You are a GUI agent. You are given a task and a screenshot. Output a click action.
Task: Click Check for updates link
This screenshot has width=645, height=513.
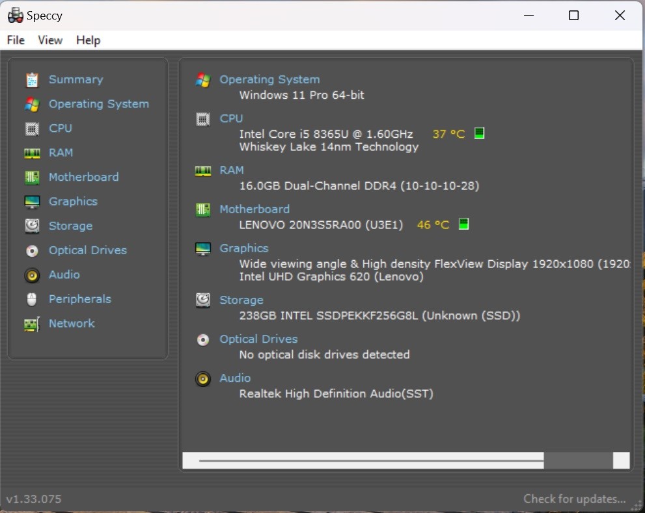tap(575, 499)
